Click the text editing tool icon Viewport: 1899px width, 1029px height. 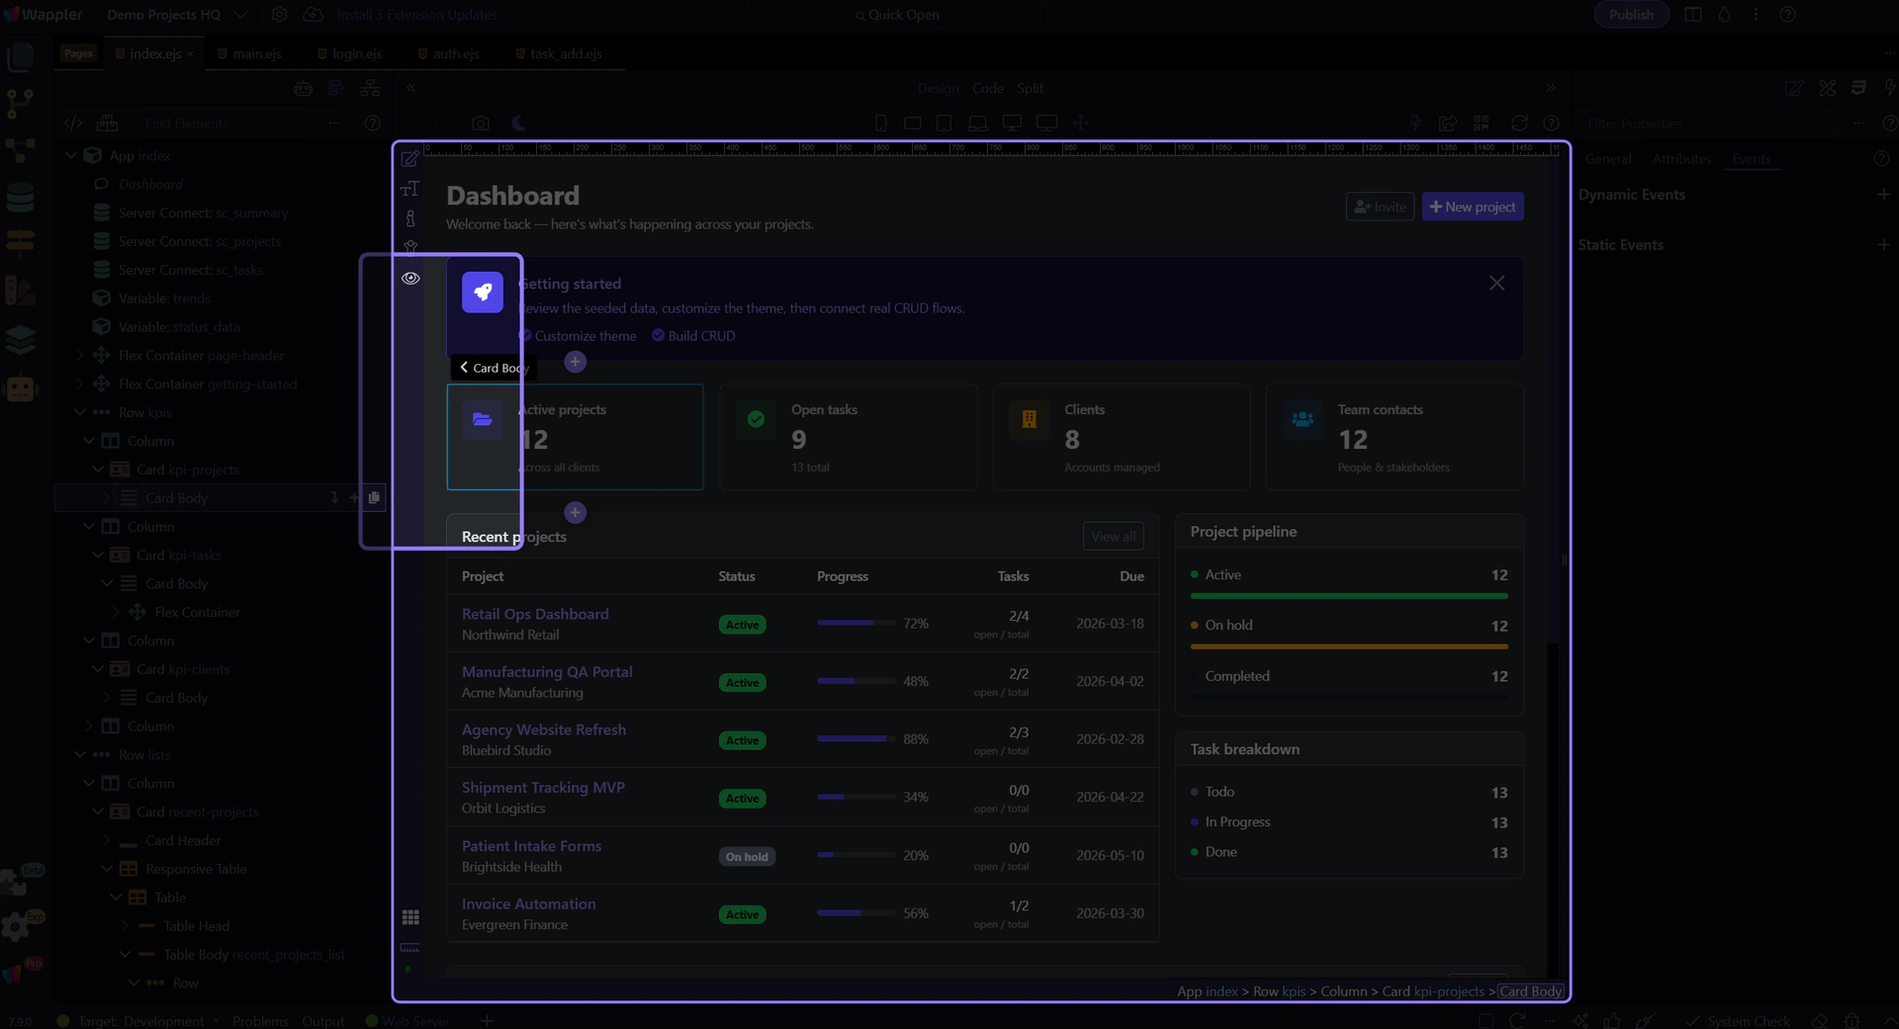(410, 189)
